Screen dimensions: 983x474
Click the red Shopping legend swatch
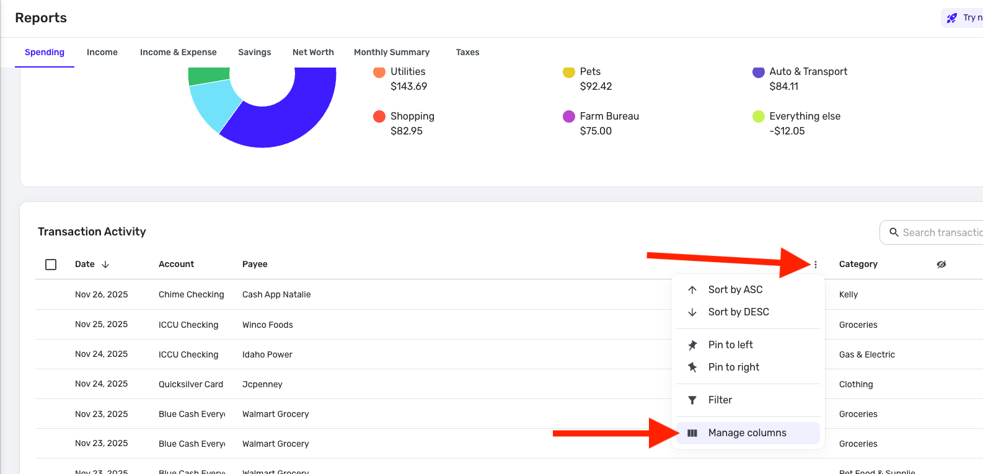379,116
